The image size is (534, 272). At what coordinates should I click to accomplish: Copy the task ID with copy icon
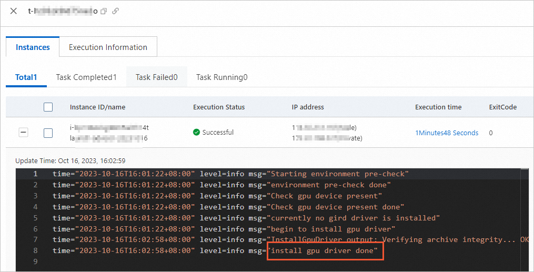tap(104, 11)
